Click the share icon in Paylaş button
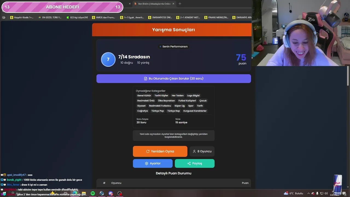The image size is (350, 197). tap(189, 163)
